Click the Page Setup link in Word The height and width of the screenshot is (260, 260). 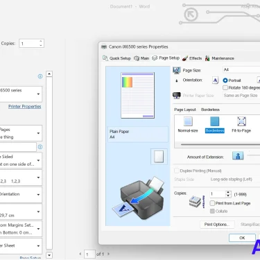(x=31, y=258)
